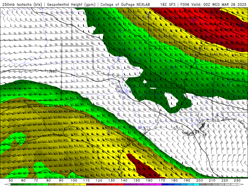The image size is (248, 186).
Task: Click the '60' value on the legend scale
Action: point(24,180)
